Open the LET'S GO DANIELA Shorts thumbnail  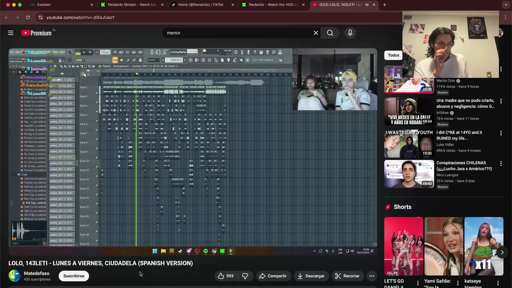[x=404, y=246]
